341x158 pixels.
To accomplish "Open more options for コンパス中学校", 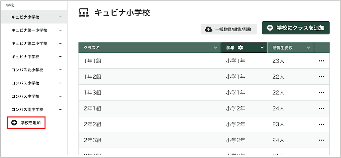I will coord(61,96).
